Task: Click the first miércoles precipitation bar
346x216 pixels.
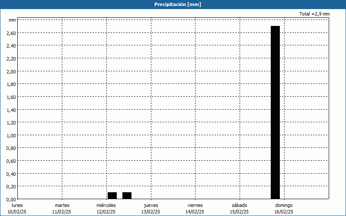Action: click(112, 196)
